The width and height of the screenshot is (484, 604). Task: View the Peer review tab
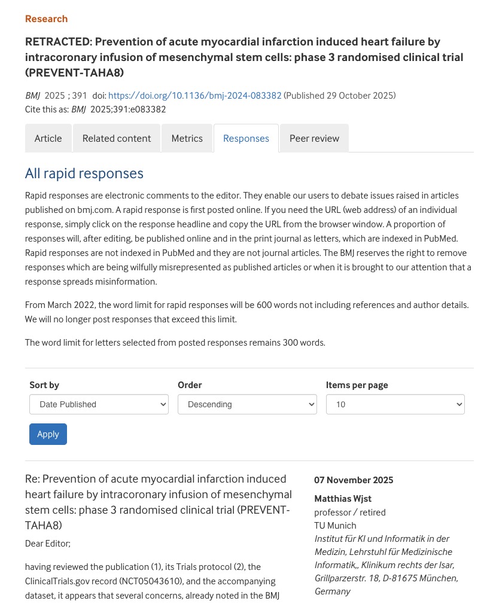click(x=314, y=138)
